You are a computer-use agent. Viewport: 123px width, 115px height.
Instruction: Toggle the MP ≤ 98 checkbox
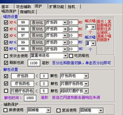[x=6, y=49]
